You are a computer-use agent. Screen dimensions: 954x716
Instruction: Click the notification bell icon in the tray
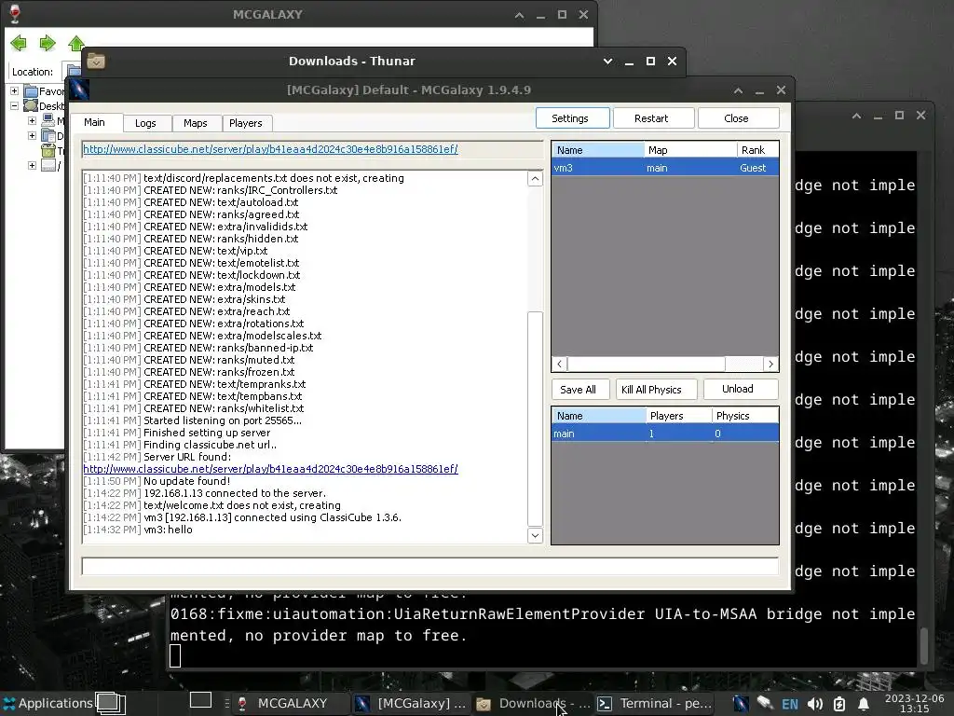coord(864,705)
